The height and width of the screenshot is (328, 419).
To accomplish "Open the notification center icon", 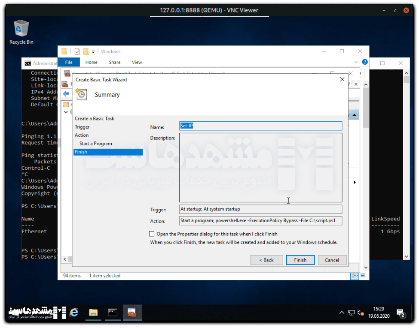I will coord(400,313).
